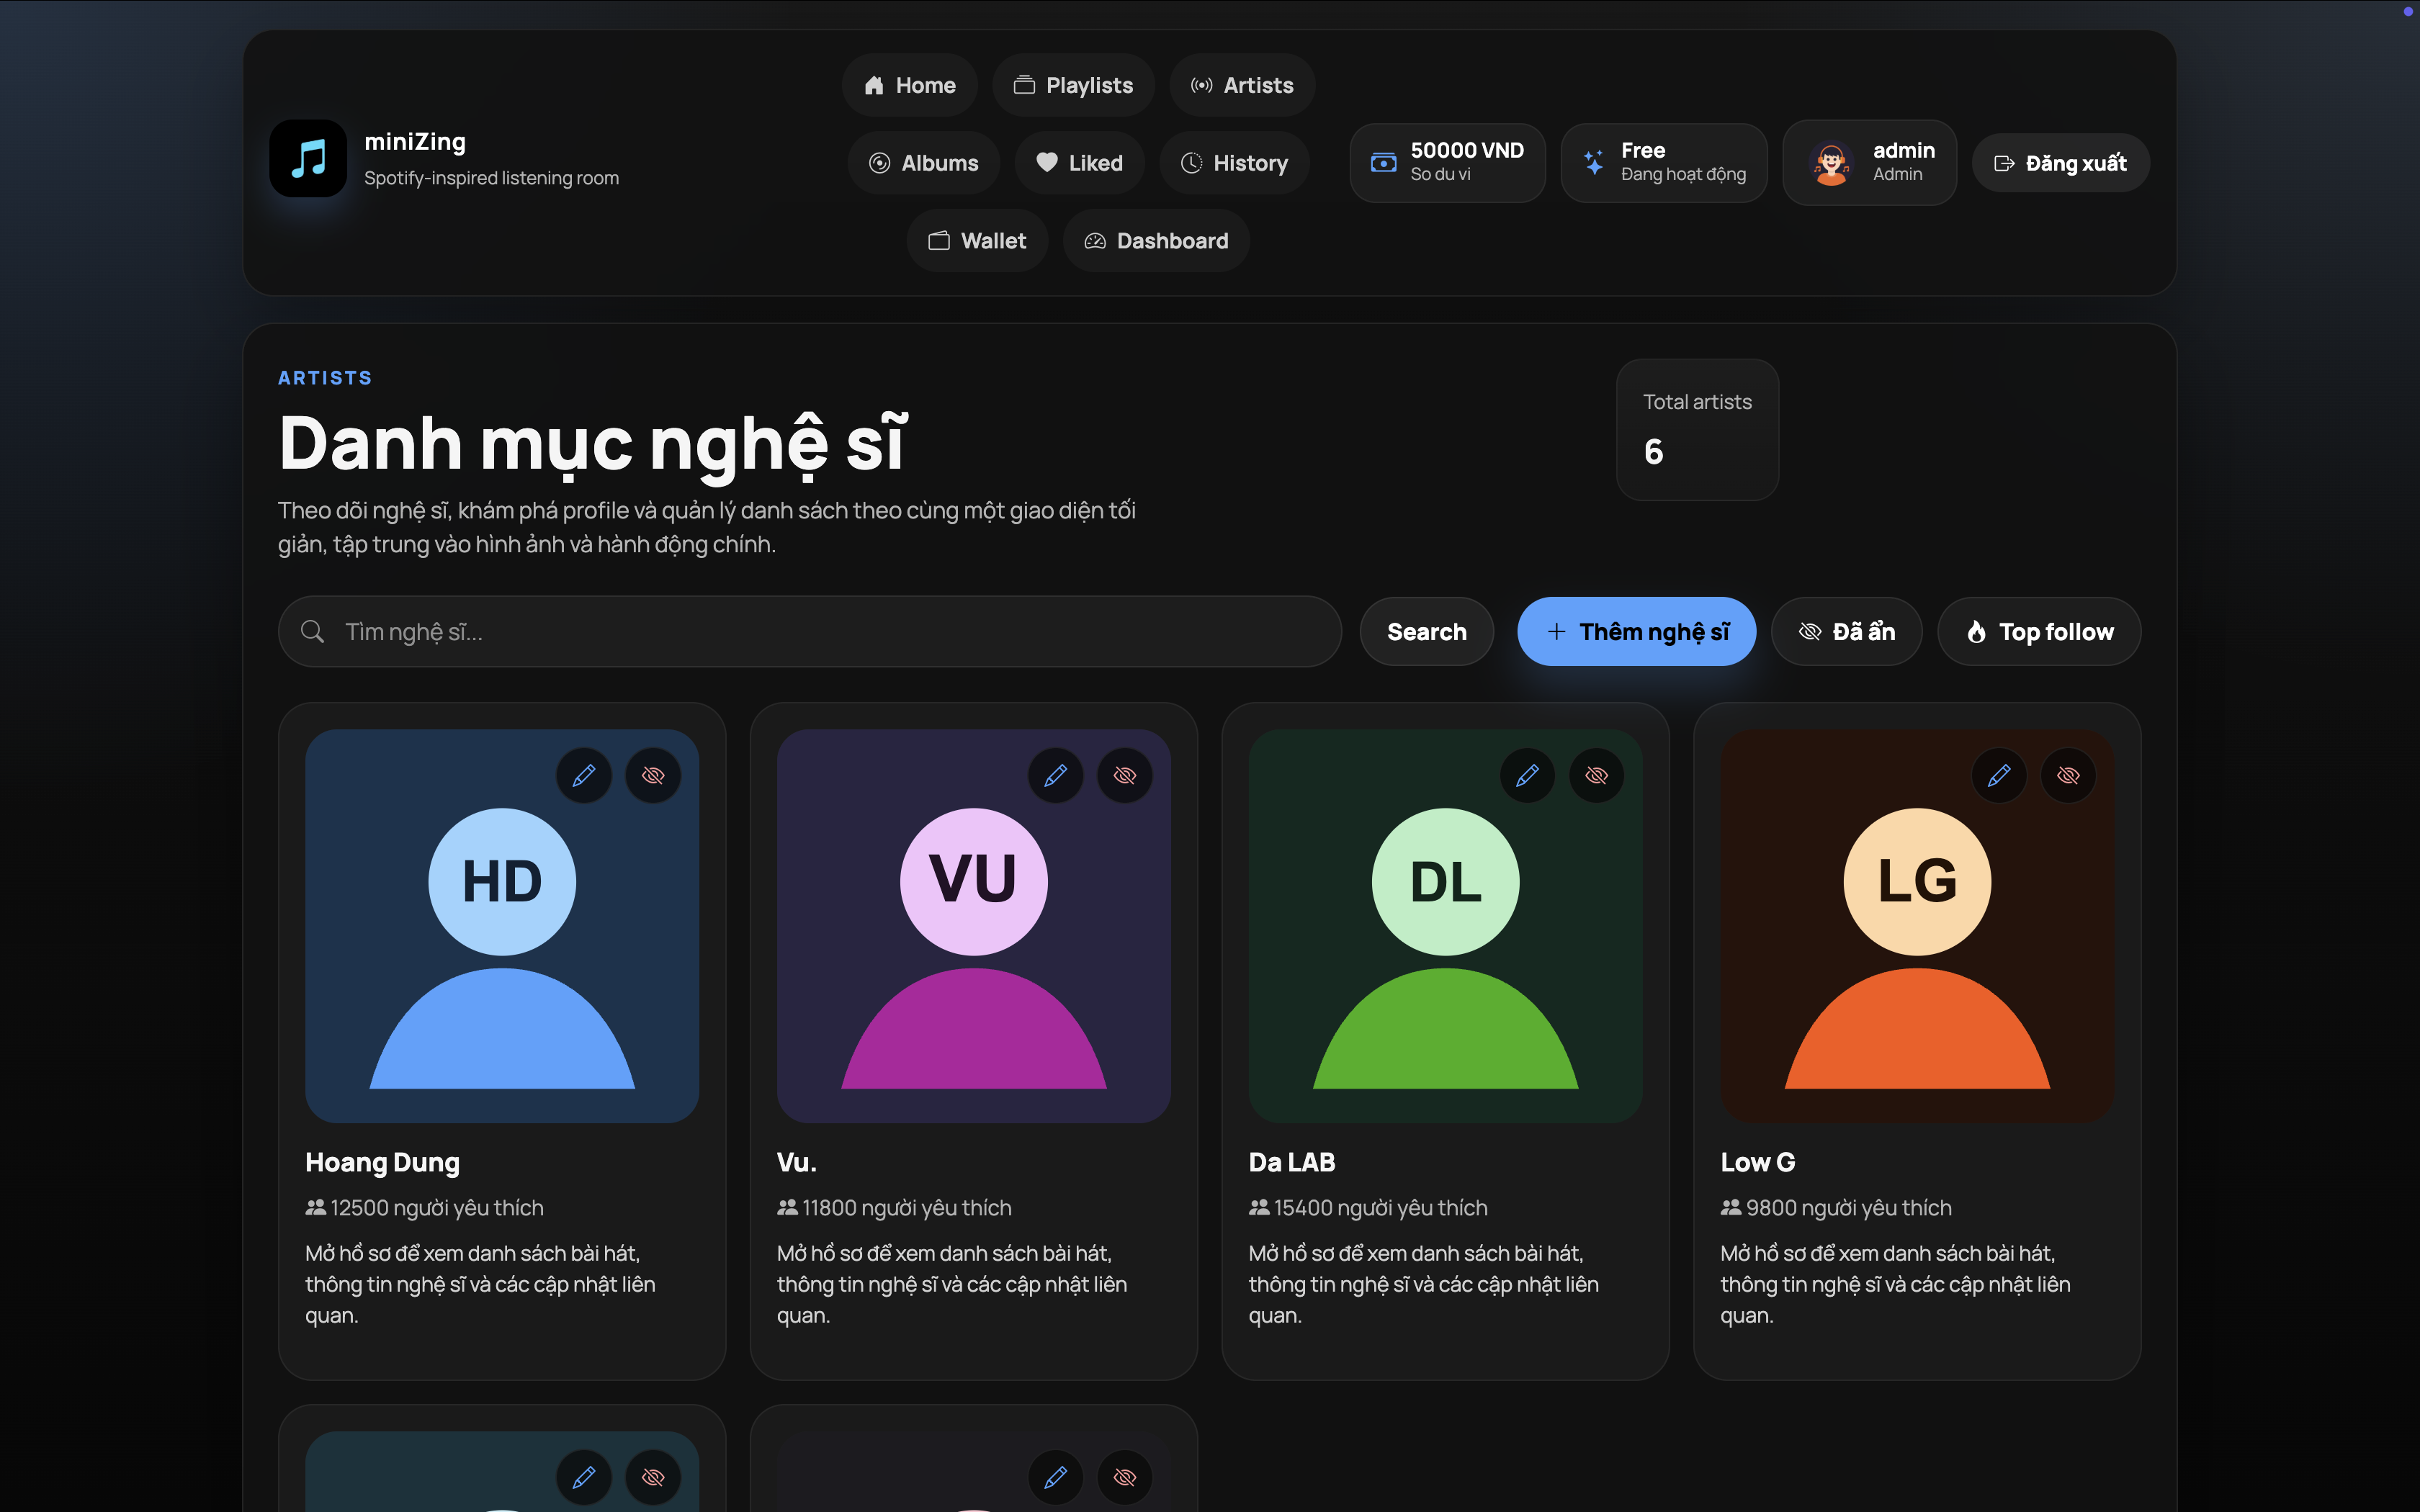The image size is (2420, 1512).
Task: Edit Da LAB with pencil icon
Action: click(x=1527, y=775)
